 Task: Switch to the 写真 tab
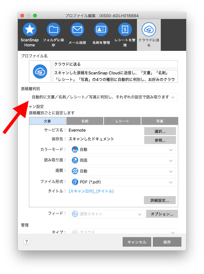[160, 121]
